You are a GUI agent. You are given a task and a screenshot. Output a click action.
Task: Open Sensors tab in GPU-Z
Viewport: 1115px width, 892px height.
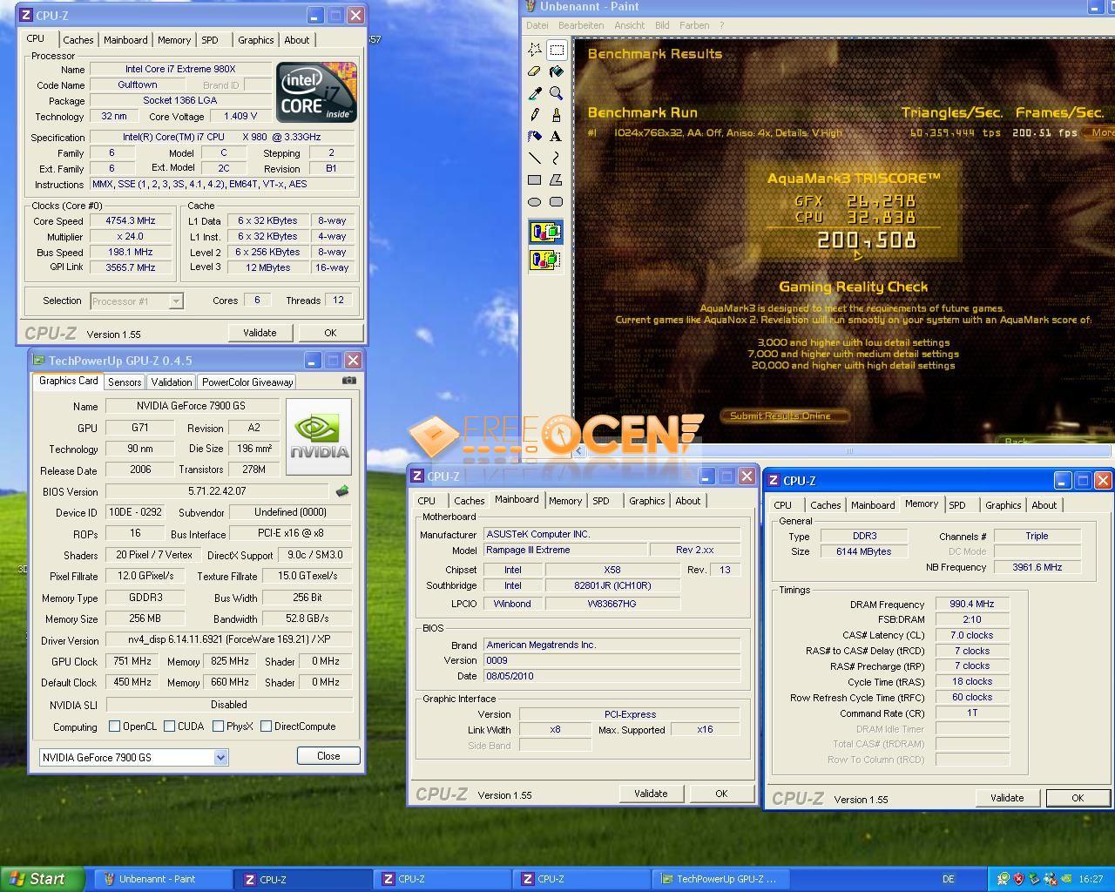pos(125,382)
